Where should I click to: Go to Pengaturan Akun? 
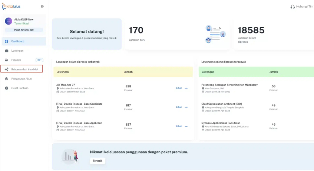(22, 79)
